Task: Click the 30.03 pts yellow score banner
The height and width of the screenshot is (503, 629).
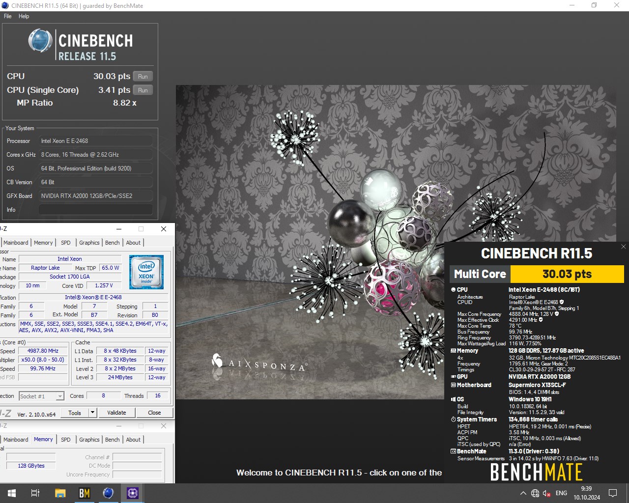Action: 567,274
